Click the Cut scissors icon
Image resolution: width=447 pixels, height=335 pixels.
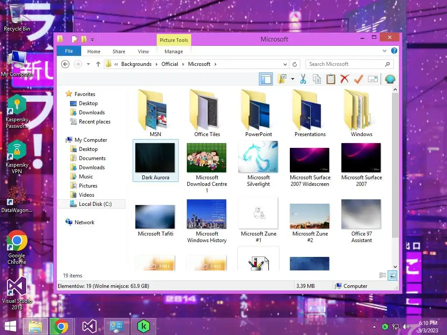(303, 79)
